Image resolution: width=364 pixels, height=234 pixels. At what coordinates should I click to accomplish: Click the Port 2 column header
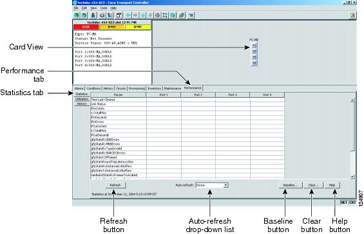[198, 94]
